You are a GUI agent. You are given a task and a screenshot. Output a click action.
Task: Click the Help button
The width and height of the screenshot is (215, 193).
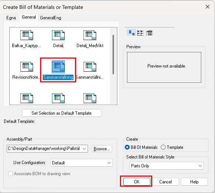pos(194,182)
